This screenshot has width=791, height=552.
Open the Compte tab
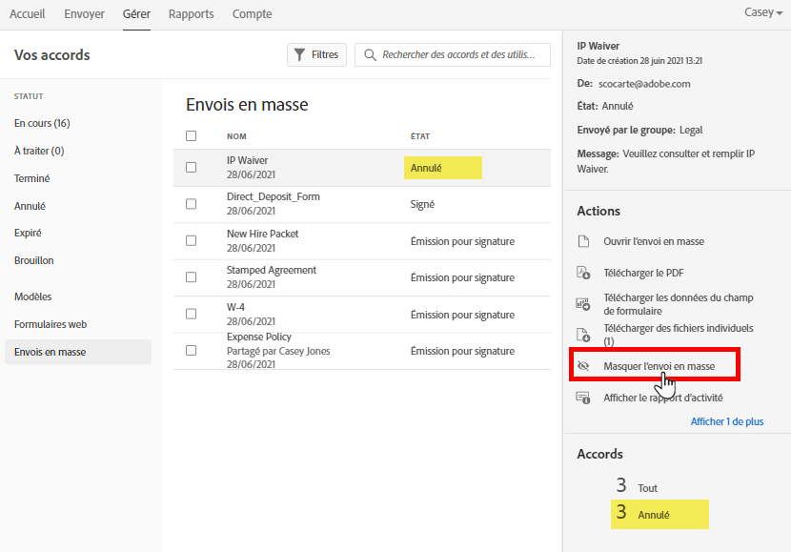coord(252,14)
